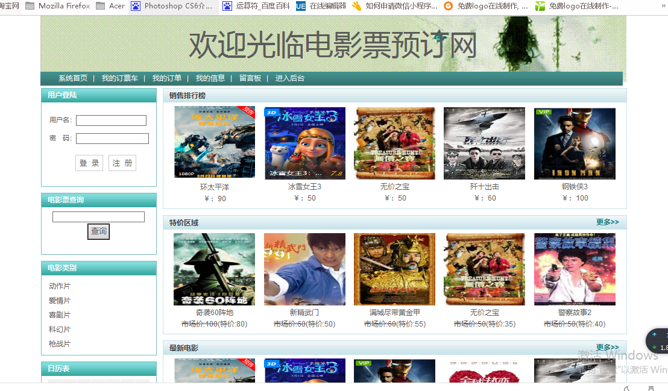Open the 满城尽带黄金甲 poster
Viewport: 668px width, 391px height.
(x=394, y=269)
